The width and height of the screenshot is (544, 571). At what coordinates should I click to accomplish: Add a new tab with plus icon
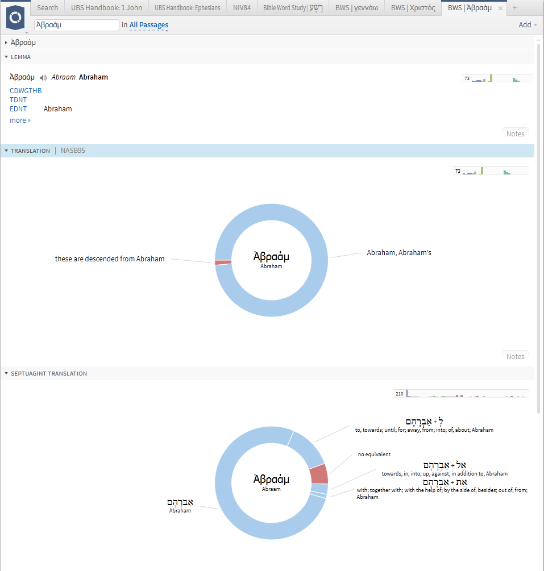tap(514, 7)
